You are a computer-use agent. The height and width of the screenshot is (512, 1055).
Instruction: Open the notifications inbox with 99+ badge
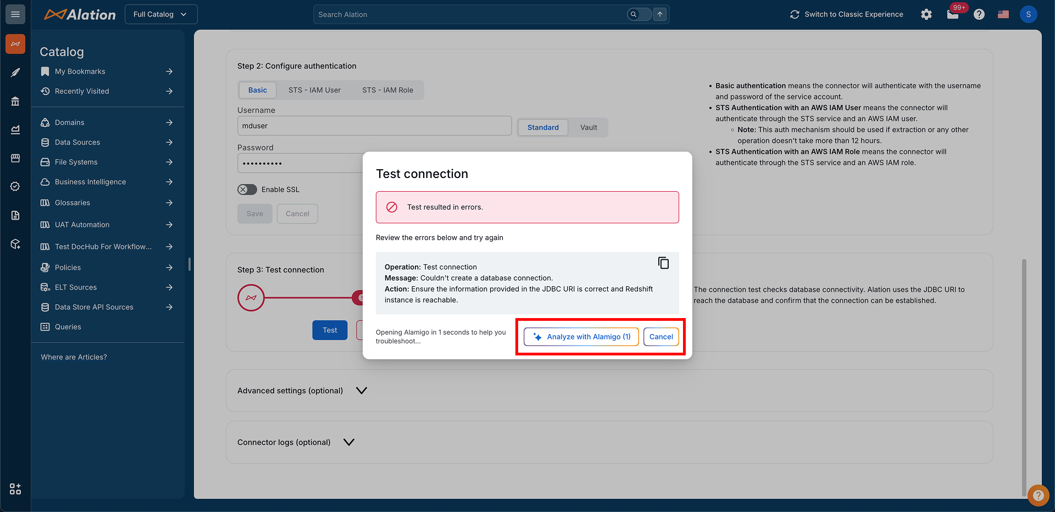pyautogui.click(x=953, y=14)
